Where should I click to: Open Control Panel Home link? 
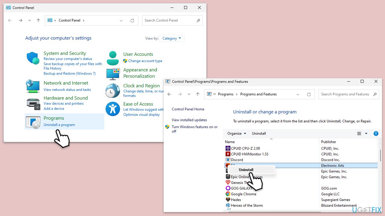(188, 109)
